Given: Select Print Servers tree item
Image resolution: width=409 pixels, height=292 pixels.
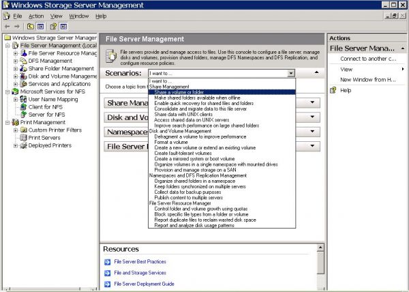Looking at the screenshot, I should (x=44, y=138).
